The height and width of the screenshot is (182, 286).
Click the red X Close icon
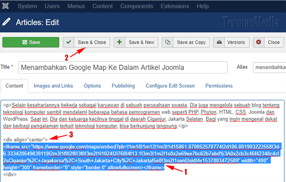pos(258,42)
